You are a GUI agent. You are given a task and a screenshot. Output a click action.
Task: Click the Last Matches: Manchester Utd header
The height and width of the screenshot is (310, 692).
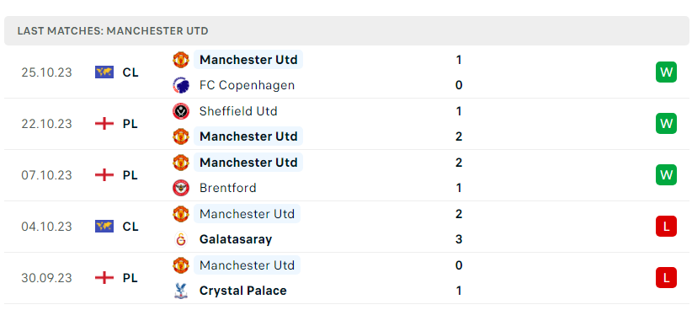pyautogui.click(x=347, y=31)
